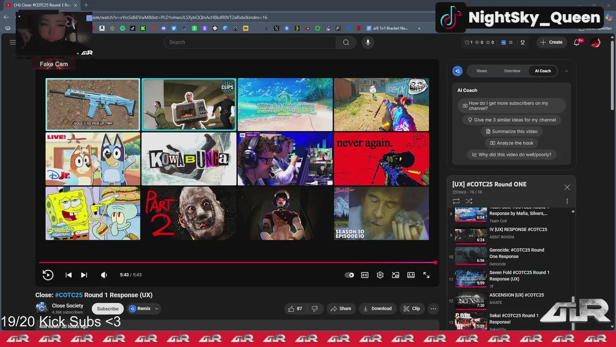Open the SpongeBob suggested video thumbnail
This screenshot has width=616, height=347.
[93, 214]
